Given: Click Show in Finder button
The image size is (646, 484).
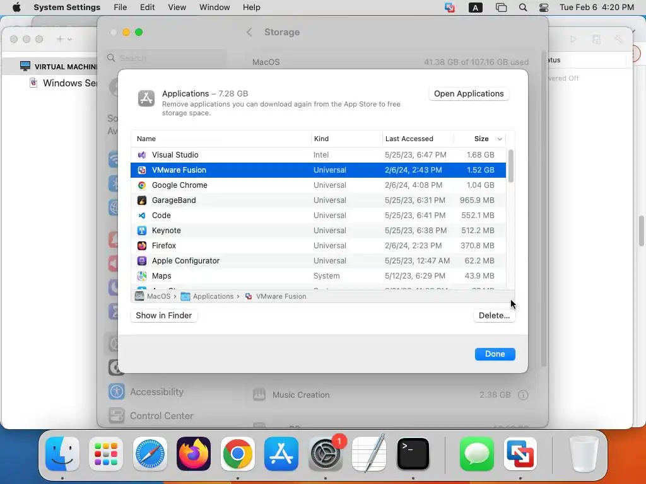Looking at the screenshot, I should click(x=164, y=316).
